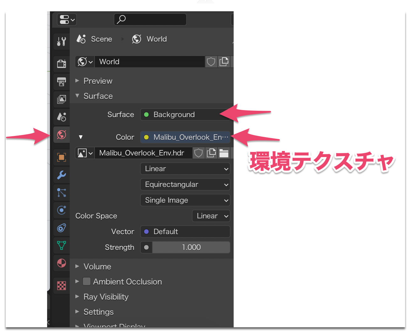
Task: Open the Tool properties tab
Action: (x=62, y=41)
